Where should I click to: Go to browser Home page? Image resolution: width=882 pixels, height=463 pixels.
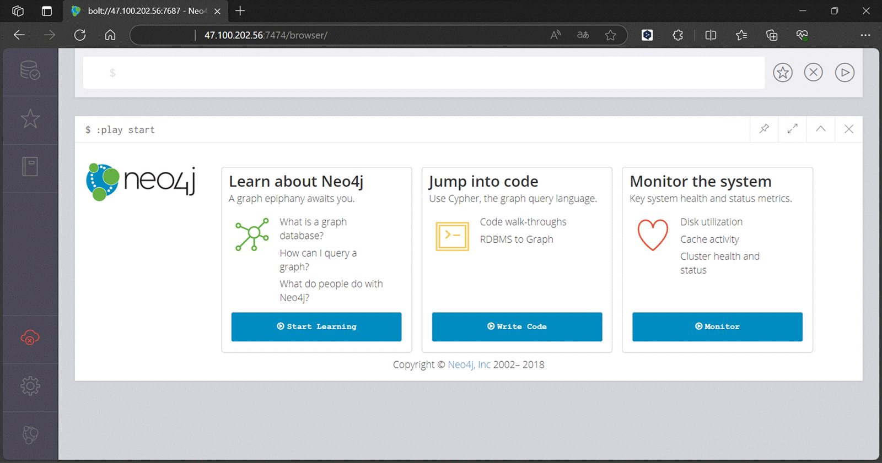coord(110,35)
